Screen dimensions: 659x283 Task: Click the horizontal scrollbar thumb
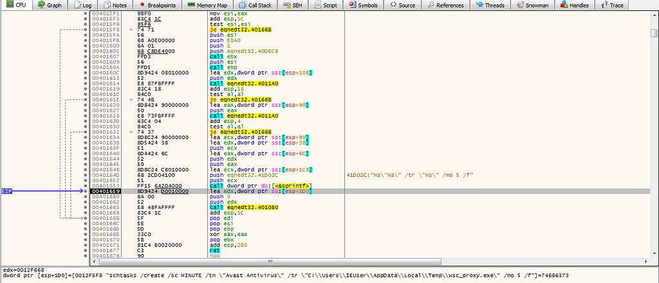click(270, 261)
